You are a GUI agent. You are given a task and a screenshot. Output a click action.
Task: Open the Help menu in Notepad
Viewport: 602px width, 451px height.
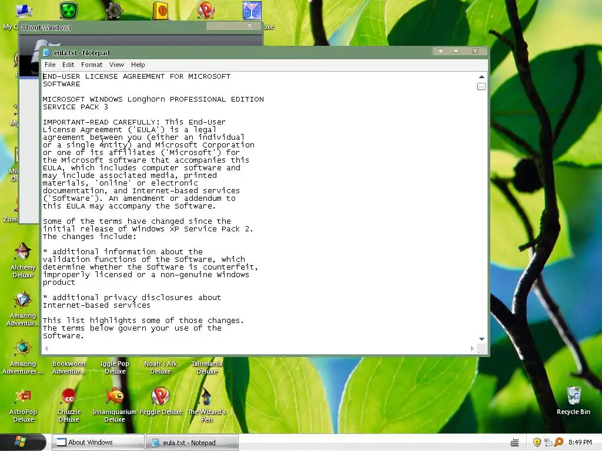pos(138,65)
